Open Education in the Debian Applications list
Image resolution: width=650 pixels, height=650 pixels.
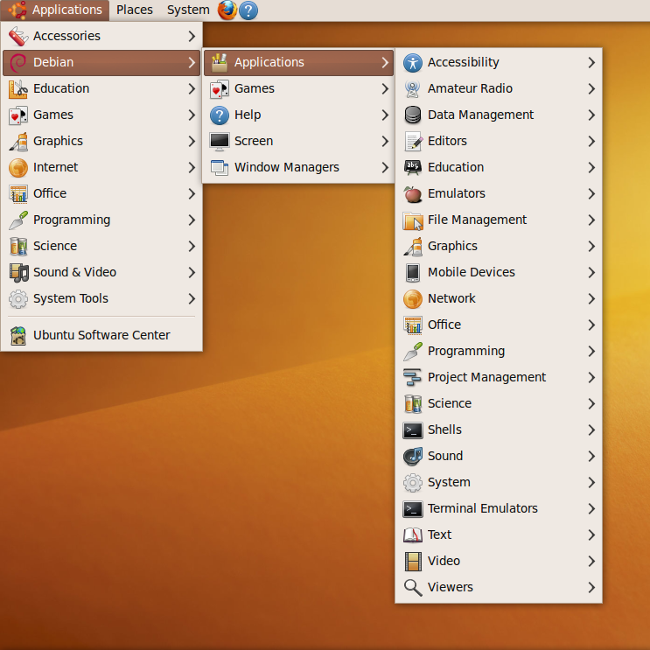[499, 167]
